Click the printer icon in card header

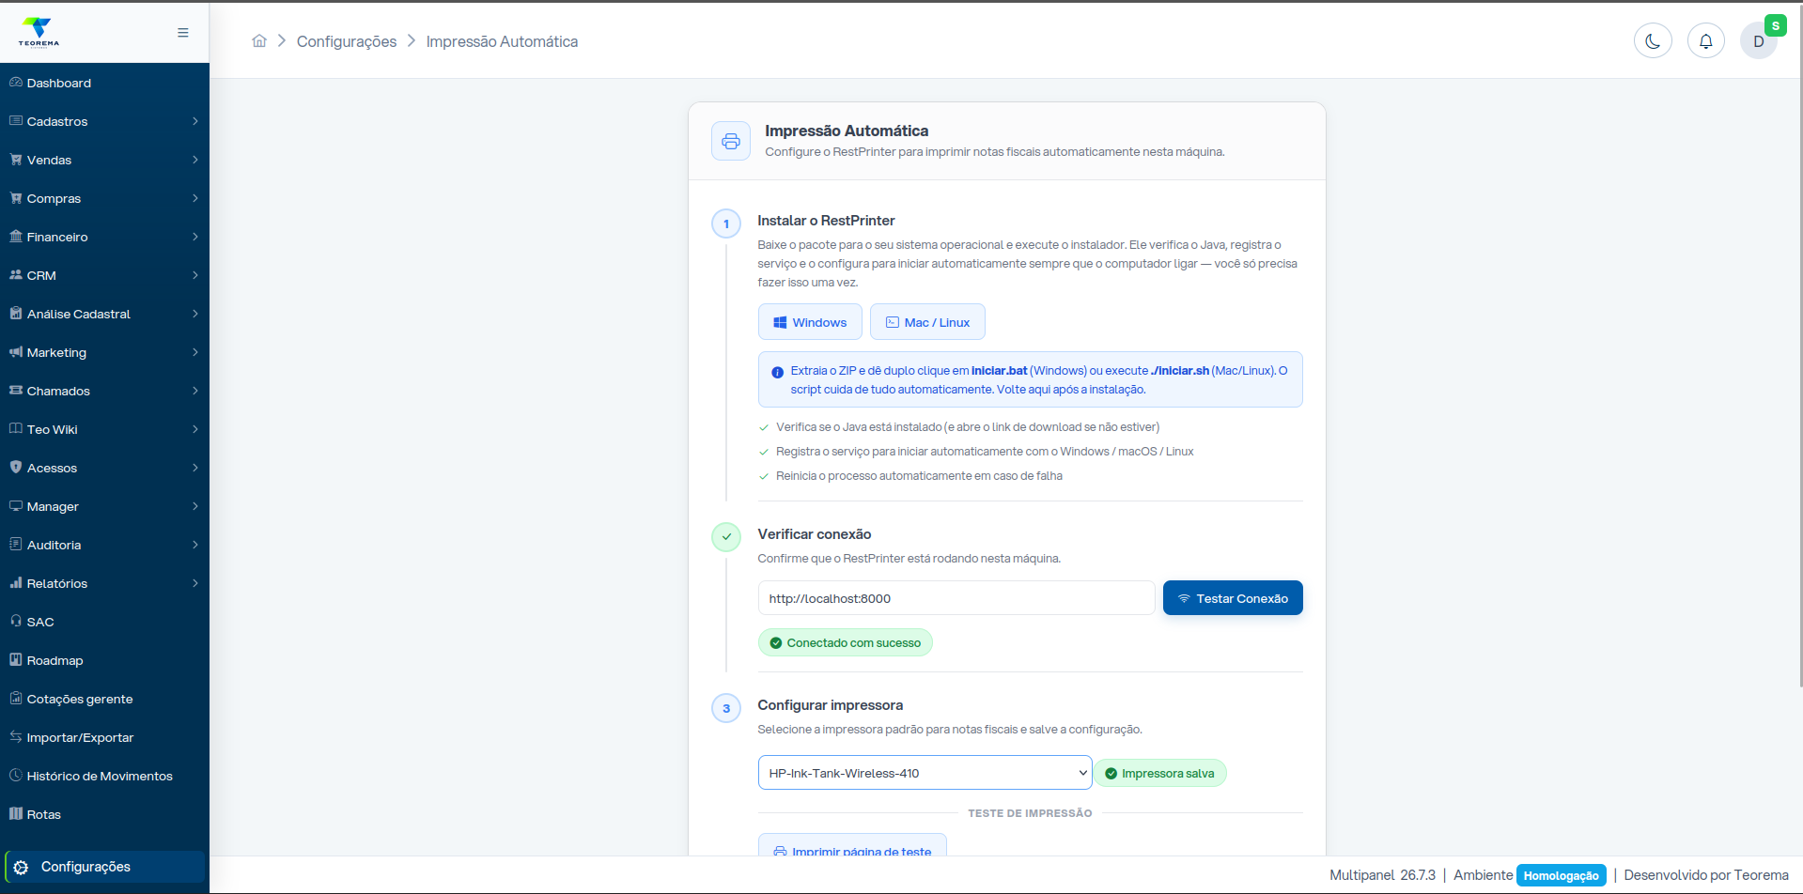pos(731,141)
